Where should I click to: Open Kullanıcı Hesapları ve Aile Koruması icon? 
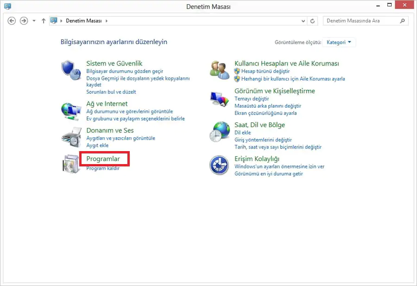pyautogui.click(x=219, y=70)
